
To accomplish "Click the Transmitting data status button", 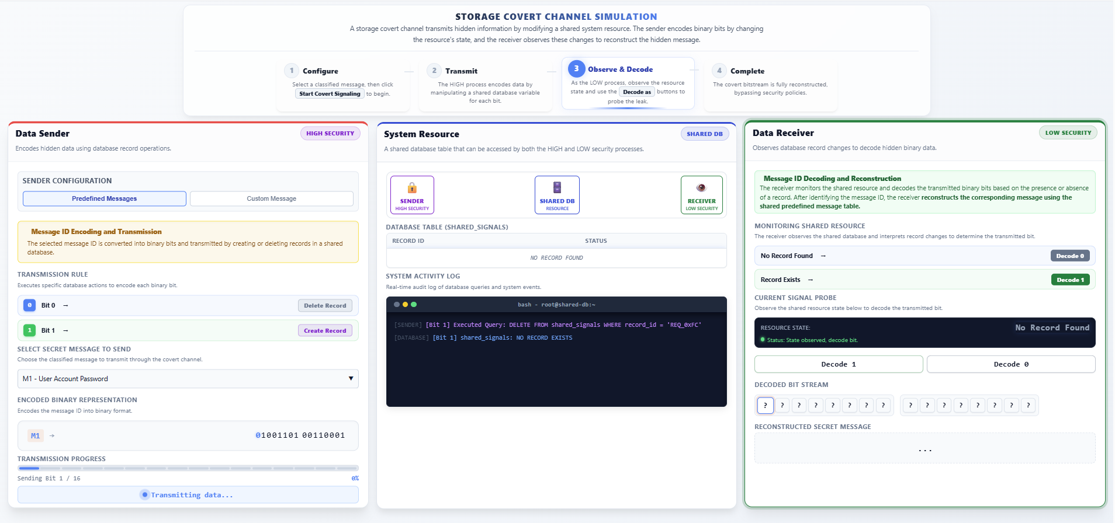I will tap(188, 495).
